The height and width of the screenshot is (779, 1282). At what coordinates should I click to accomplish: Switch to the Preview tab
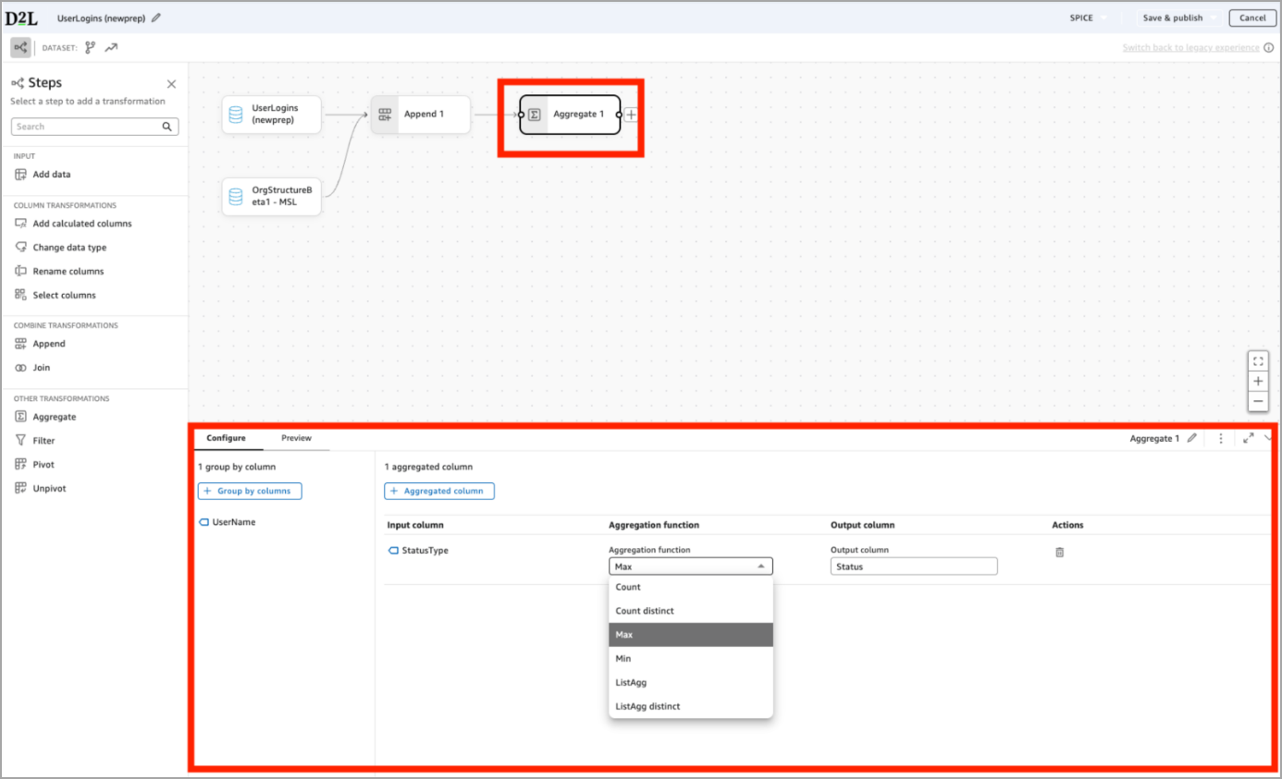coord(296,438)
